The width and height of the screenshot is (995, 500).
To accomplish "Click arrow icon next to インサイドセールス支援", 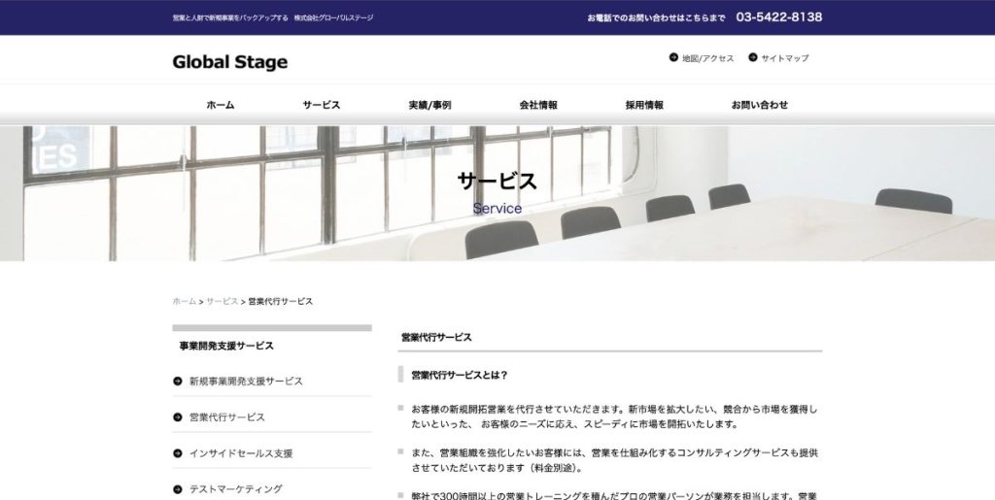I will [x=178, y=453].
